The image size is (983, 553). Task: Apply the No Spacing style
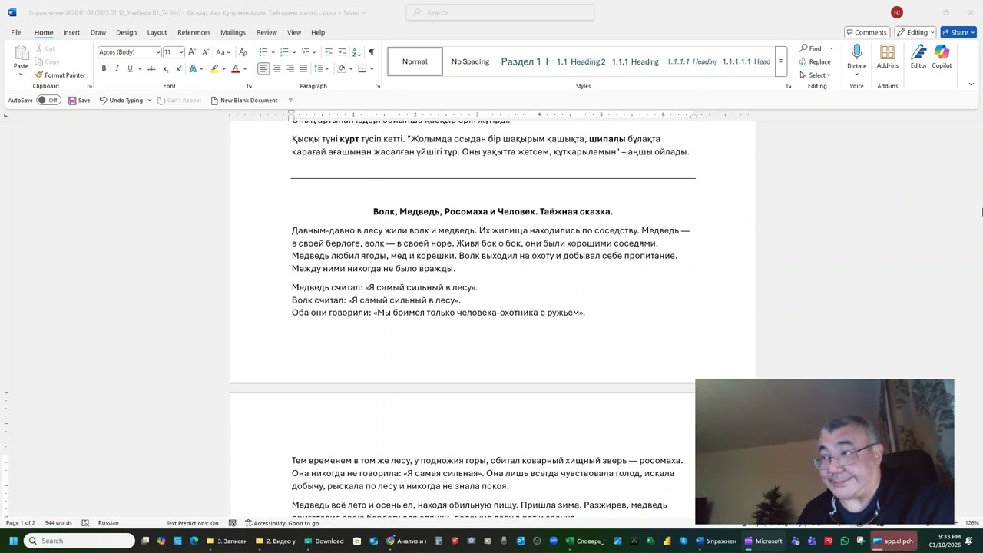click(x=470, y=61)
